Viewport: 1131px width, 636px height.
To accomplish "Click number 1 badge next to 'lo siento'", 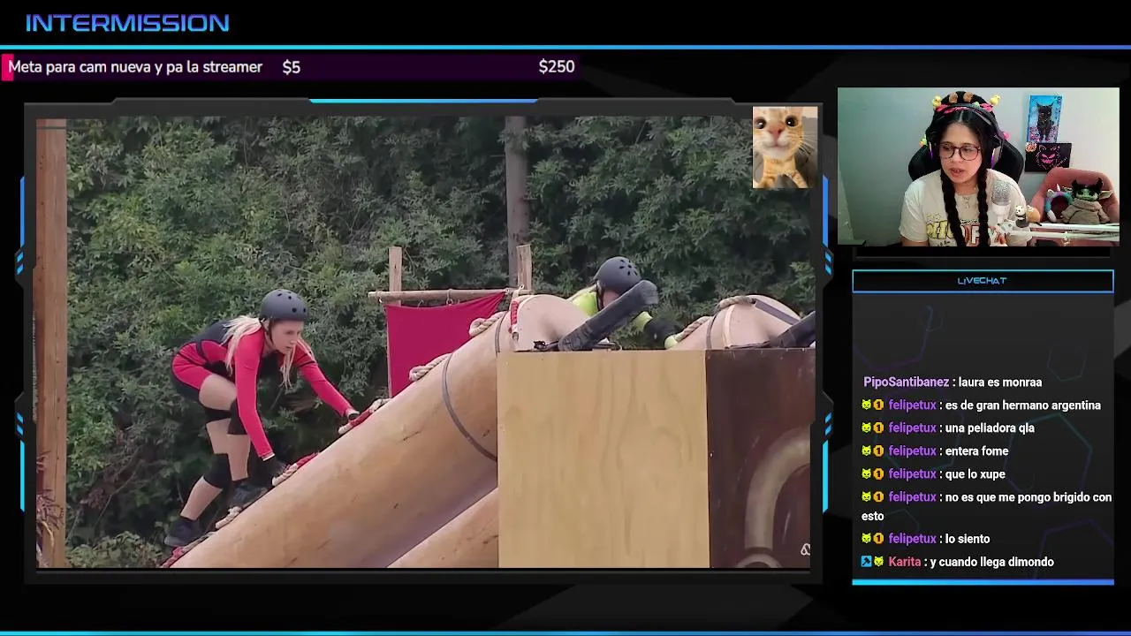I will 878,539.
